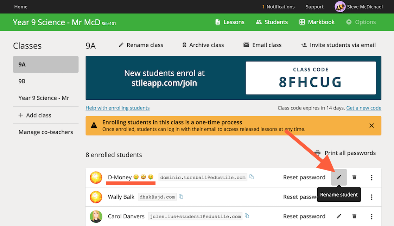Open the Lessons tab
394x226 pixels.
point(230,22)
